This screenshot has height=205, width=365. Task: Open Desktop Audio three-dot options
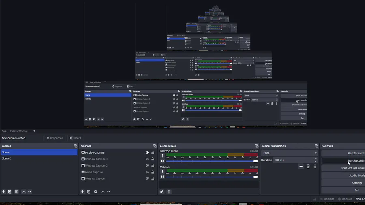(162, 156)
